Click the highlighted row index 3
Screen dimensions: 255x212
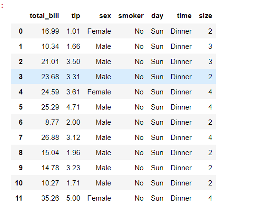[x=20, y=77]
